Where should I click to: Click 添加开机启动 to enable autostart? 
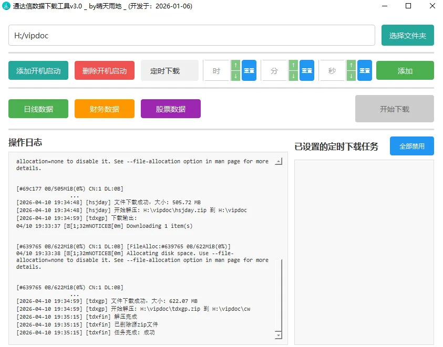[x=38, y=70]
